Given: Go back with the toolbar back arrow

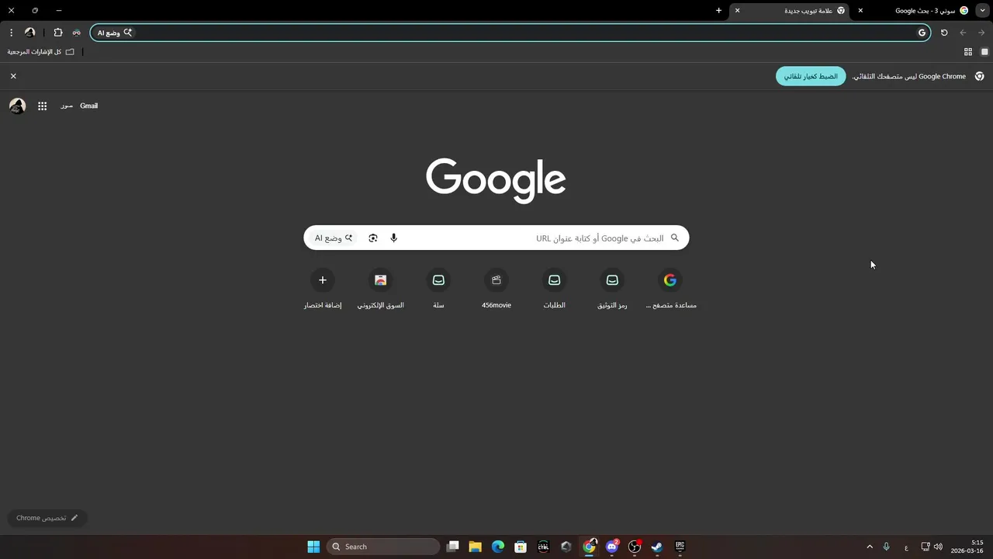Looking at the screenshot, I should [x=963, y=33].
